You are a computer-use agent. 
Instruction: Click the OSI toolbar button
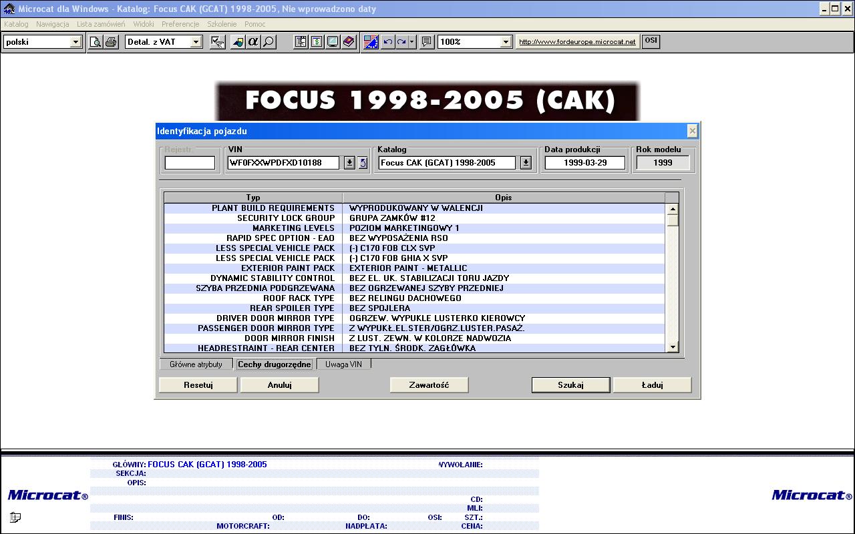651,41
